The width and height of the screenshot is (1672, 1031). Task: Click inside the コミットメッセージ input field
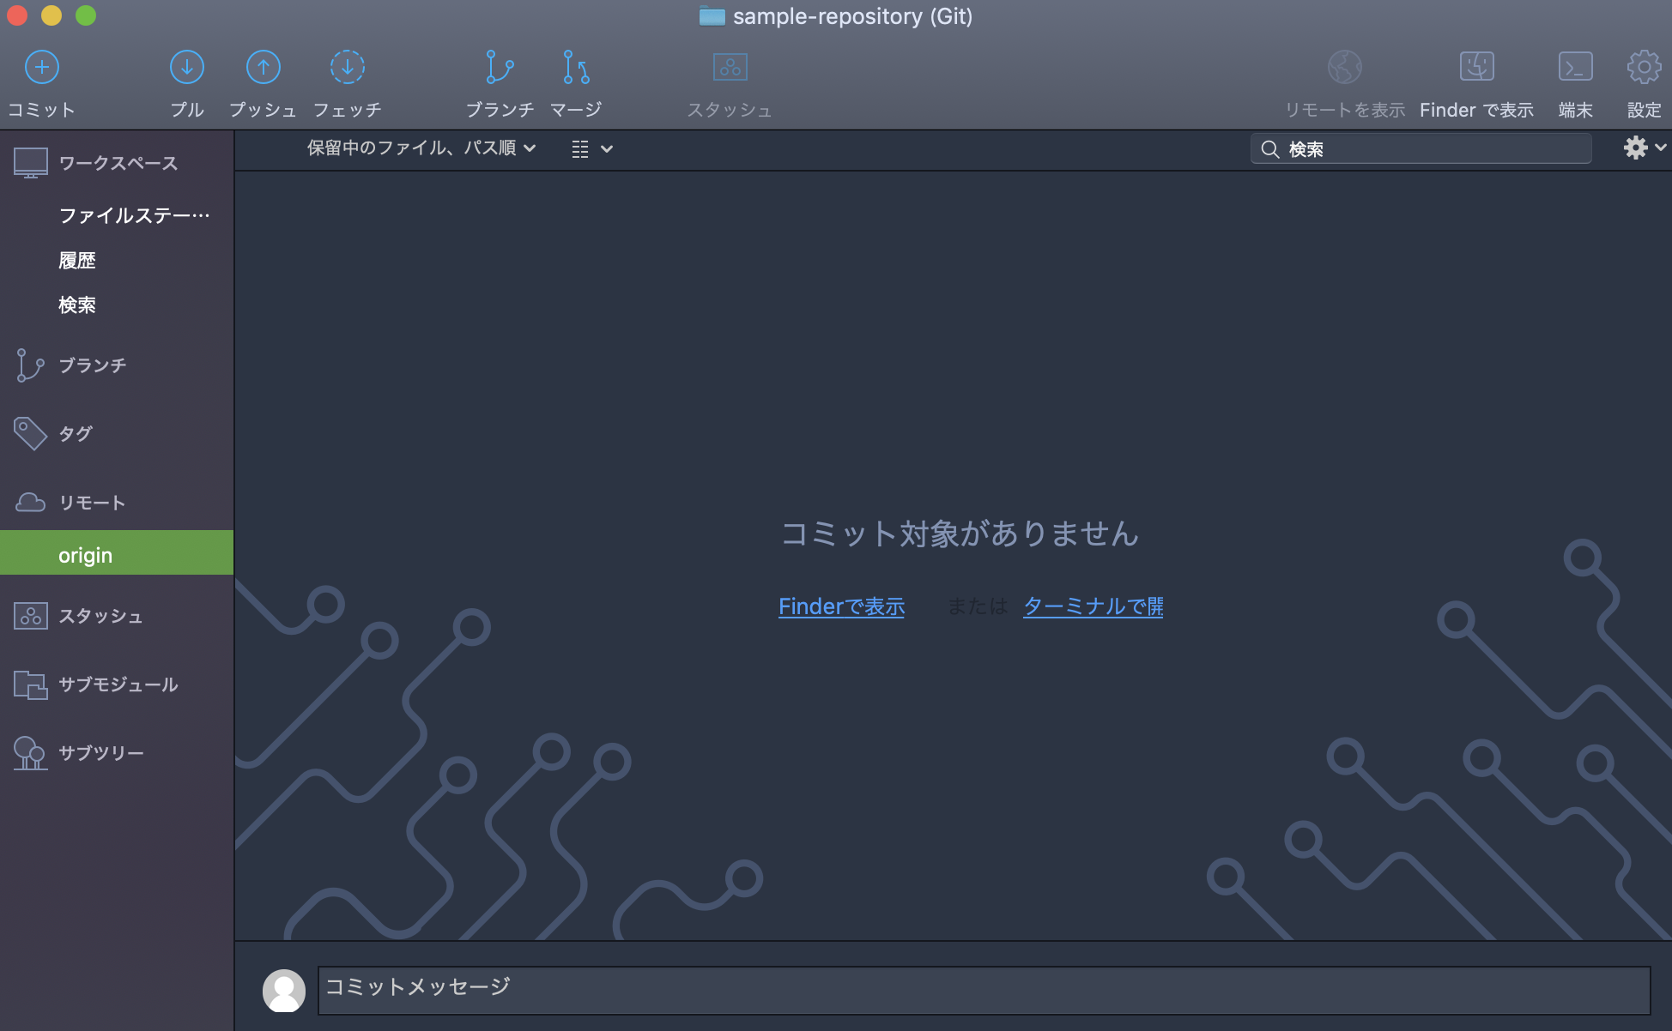[687, 989]
